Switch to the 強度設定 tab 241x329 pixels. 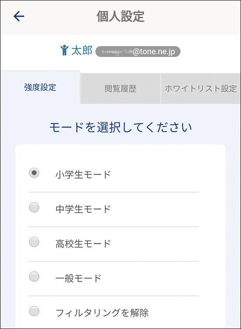(40, 87)
